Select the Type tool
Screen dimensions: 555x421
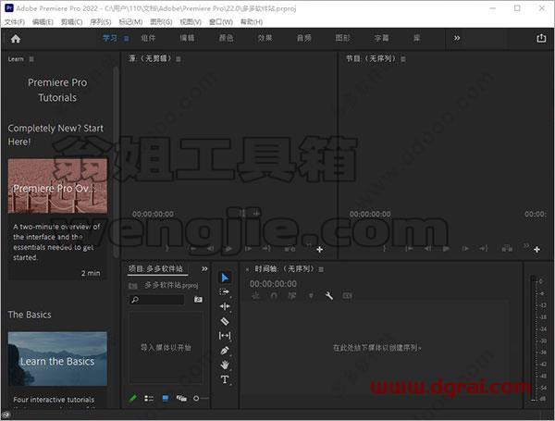pyautogui.click(x=225, y=379)
